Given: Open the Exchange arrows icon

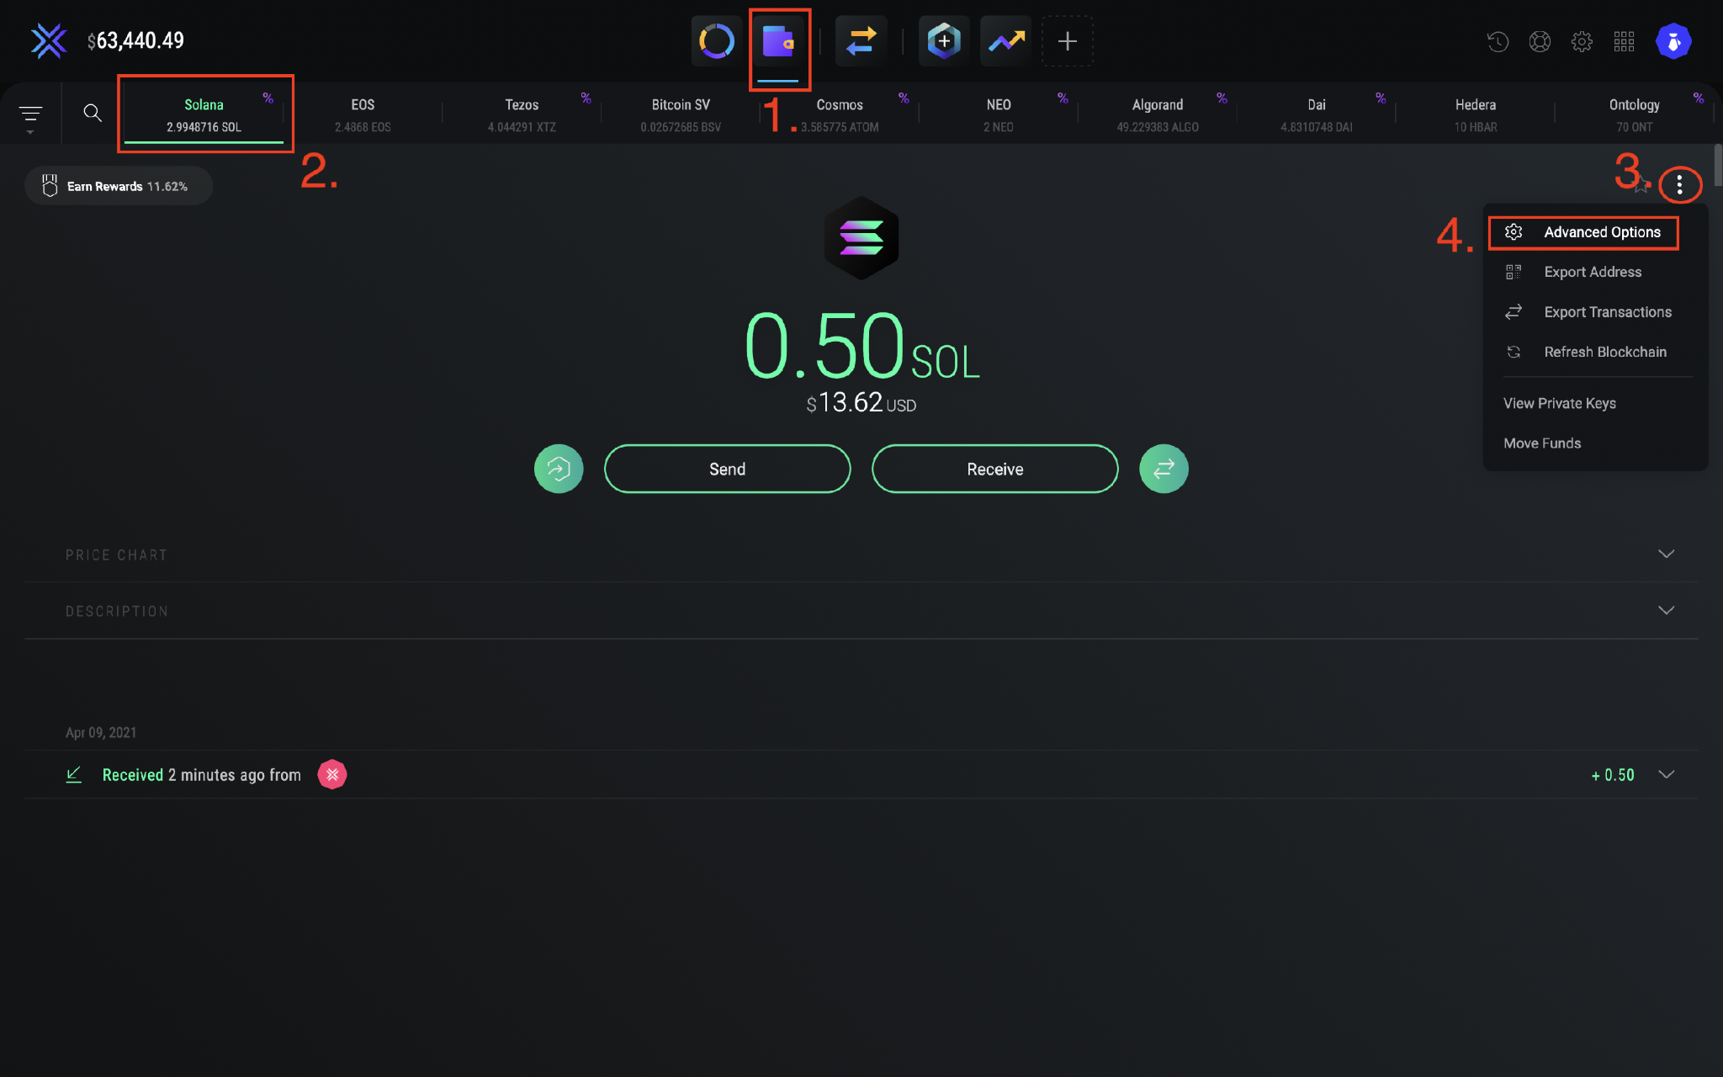Looking at the screenshot, I should [x=861, y=40].
